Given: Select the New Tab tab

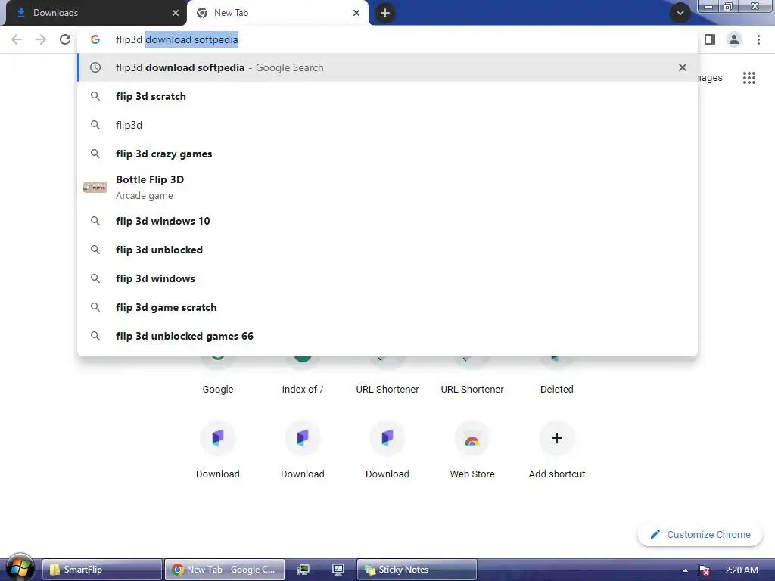Looking at the screenshot, I should pyautogui.click(x=277, y=13).
